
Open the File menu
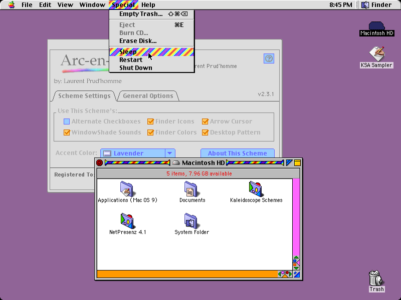pos(27,5)
